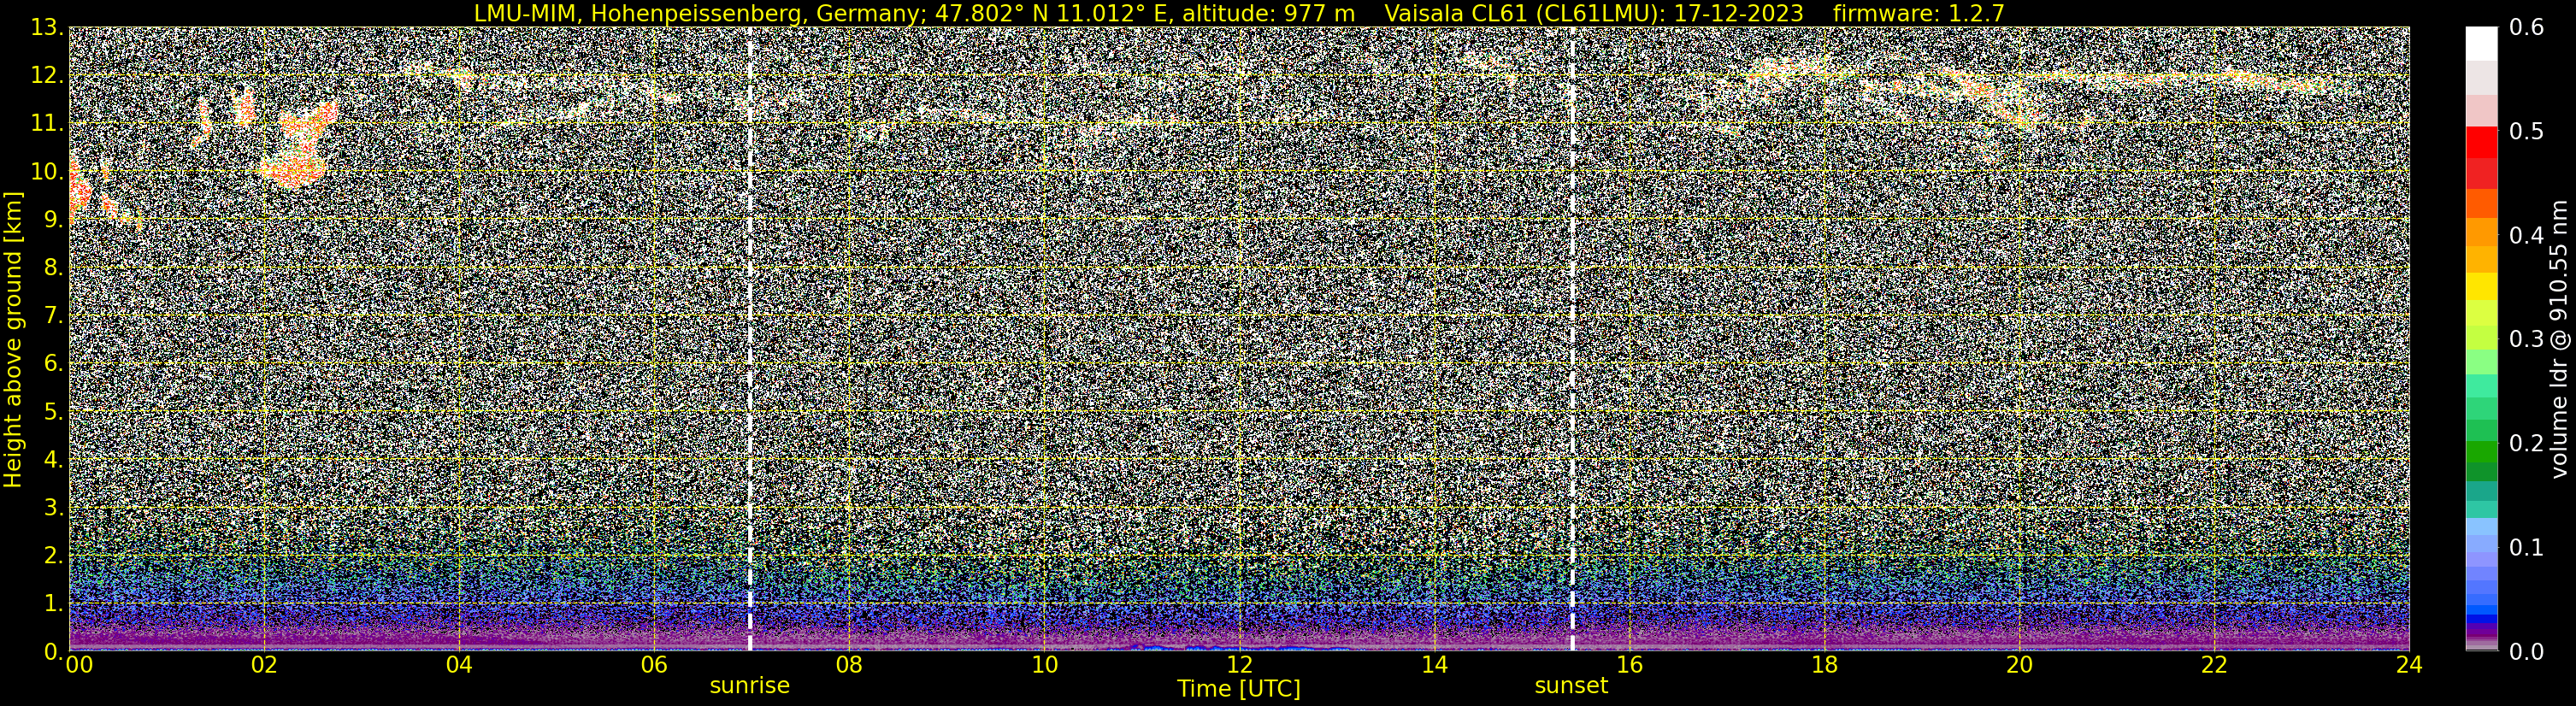Click the colorbar tick label 0.1
This screenshot has width=2576, height=706.
2526,547
